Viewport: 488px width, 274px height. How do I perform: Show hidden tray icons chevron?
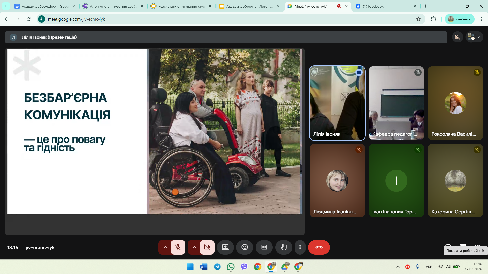pos(398,267)
